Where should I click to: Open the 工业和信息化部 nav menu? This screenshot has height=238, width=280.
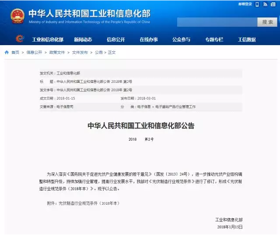click(x=48, y=39)
